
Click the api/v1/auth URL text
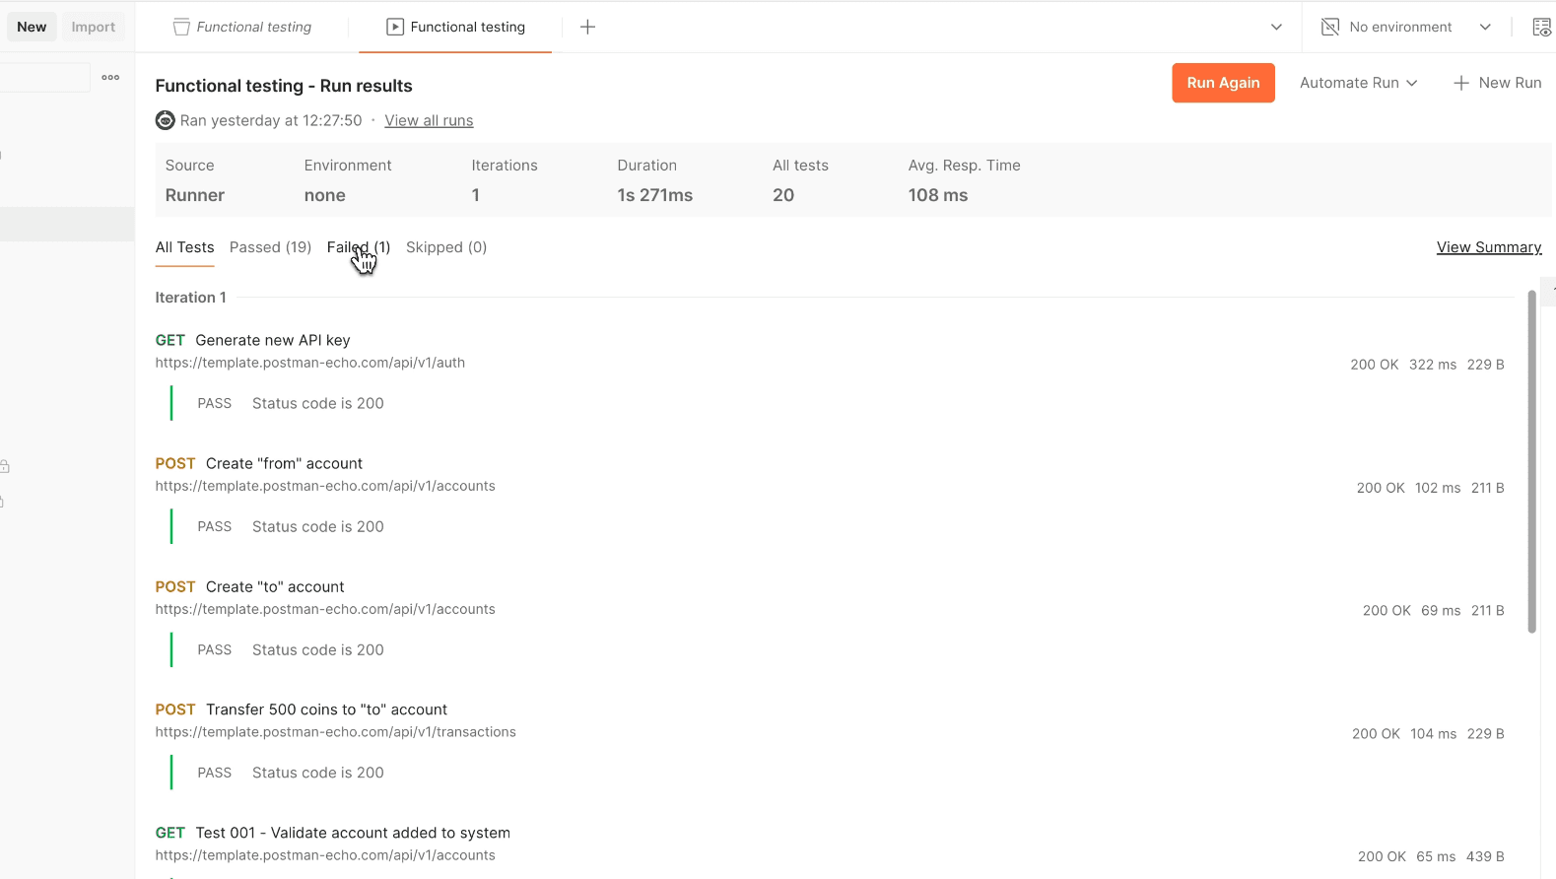click(309, 363)
